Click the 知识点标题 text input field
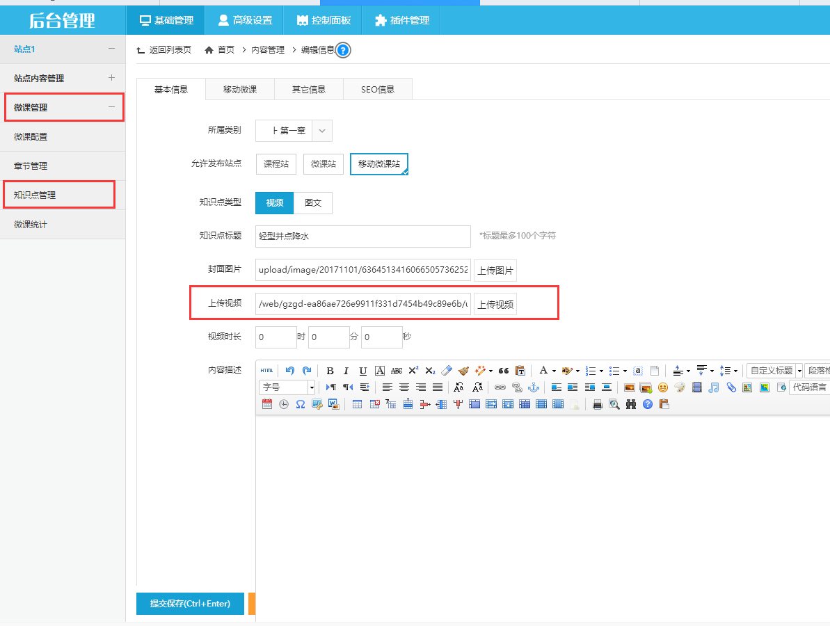 (x=362, y=236)
